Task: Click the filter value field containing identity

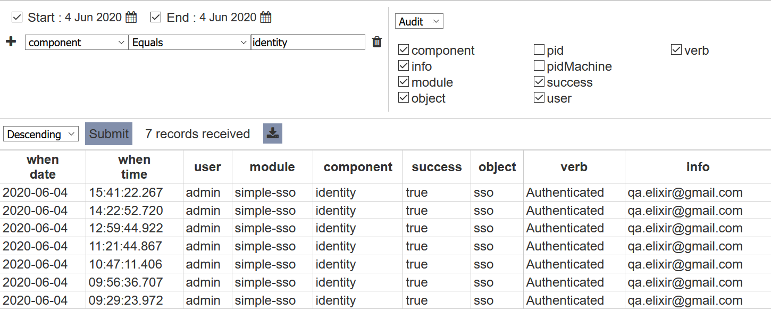Action: [308, 42]
